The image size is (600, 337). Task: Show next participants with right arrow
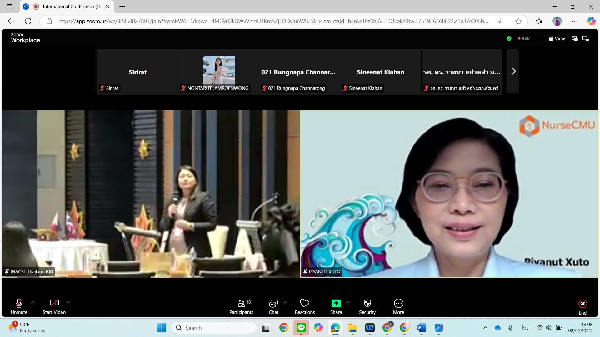pyautogui.click(x=513, y=71)
